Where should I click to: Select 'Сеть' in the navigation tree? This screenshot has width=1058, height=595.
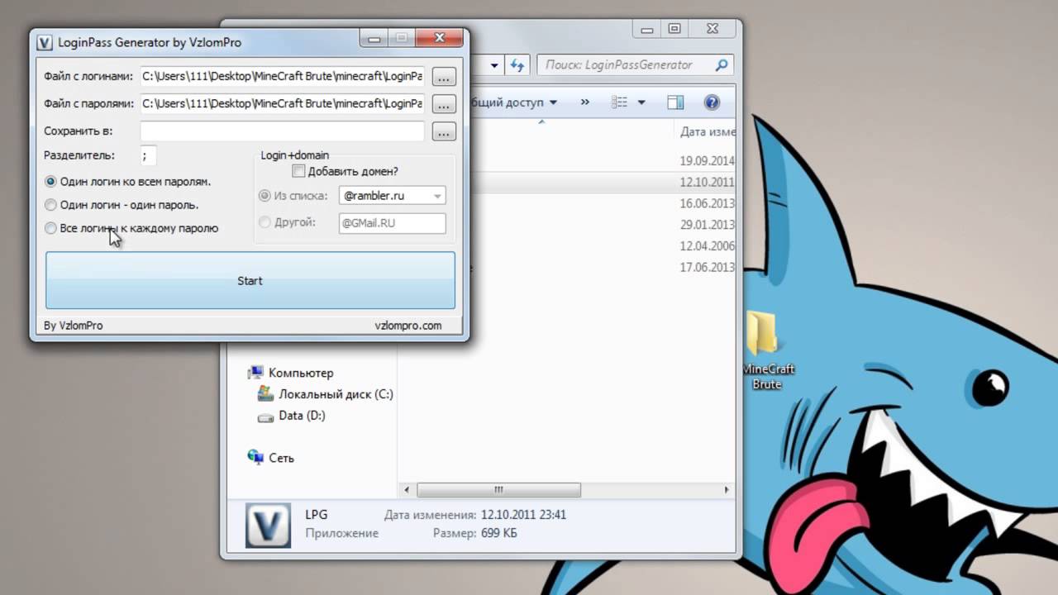[x=281, y=458]
